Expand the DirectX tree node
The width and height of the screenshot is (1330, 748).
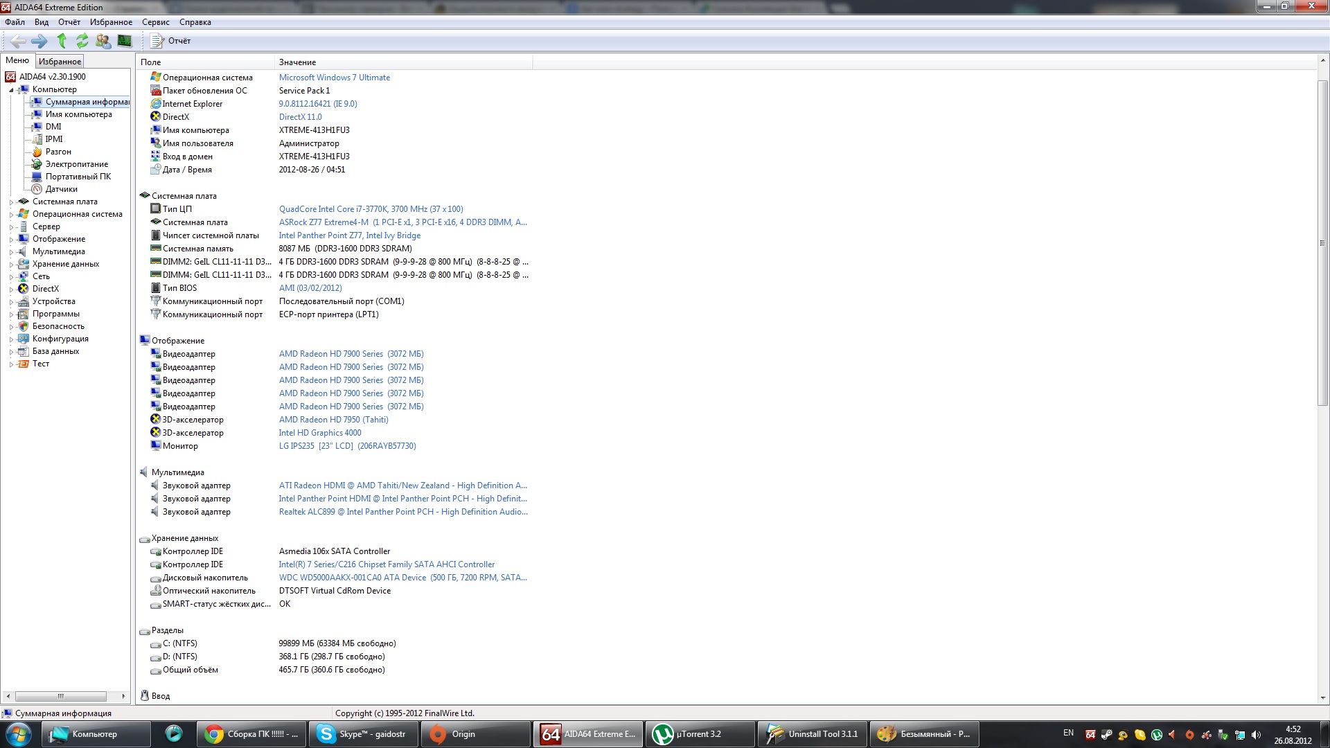point(11,290)
